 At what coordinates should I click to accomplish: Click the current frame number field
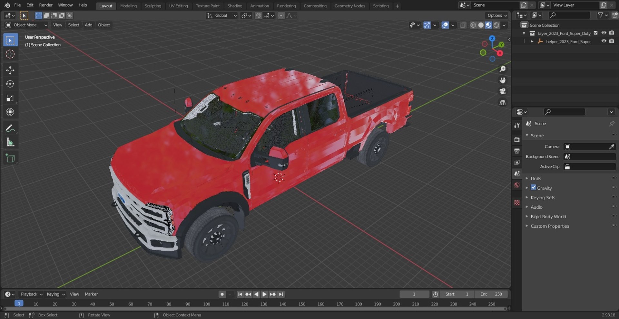pos(414,294)
